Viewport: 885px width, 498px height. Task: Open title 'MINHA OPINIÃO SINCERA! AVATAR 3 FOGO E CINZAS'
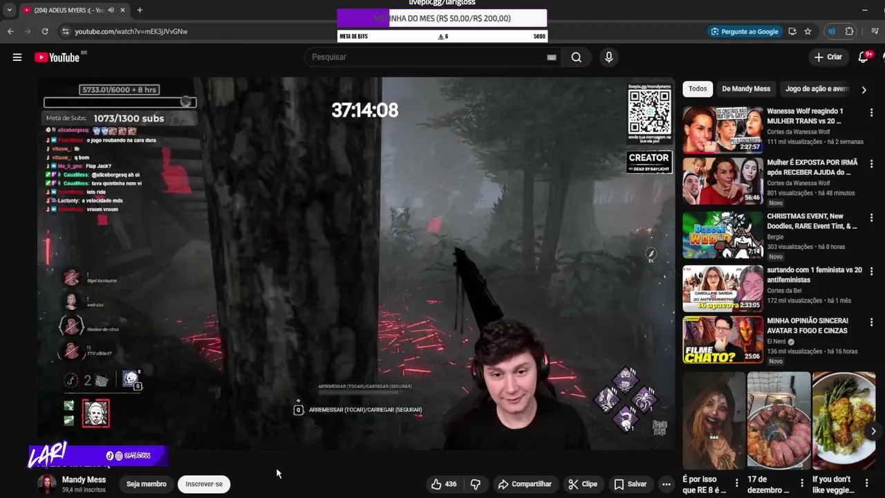coord(808,326)
